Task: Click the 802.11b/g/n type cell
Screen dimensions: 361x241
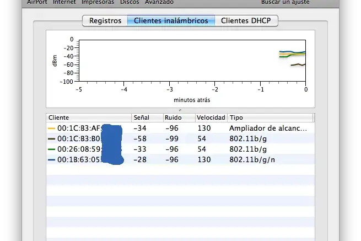Action: 252,160
